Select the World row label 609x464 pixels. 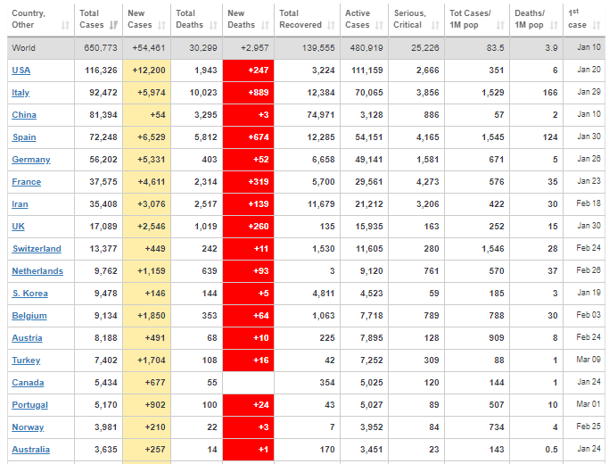(24, 48)
